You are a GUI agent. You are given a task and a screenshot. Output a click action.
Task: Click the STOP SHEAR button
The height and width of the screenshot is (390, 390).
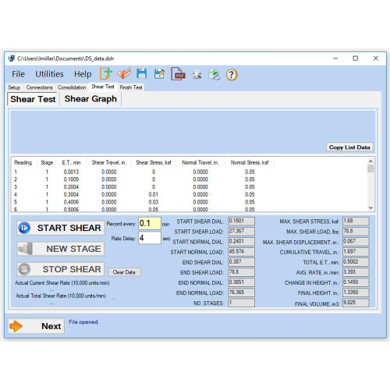[61, 269]
